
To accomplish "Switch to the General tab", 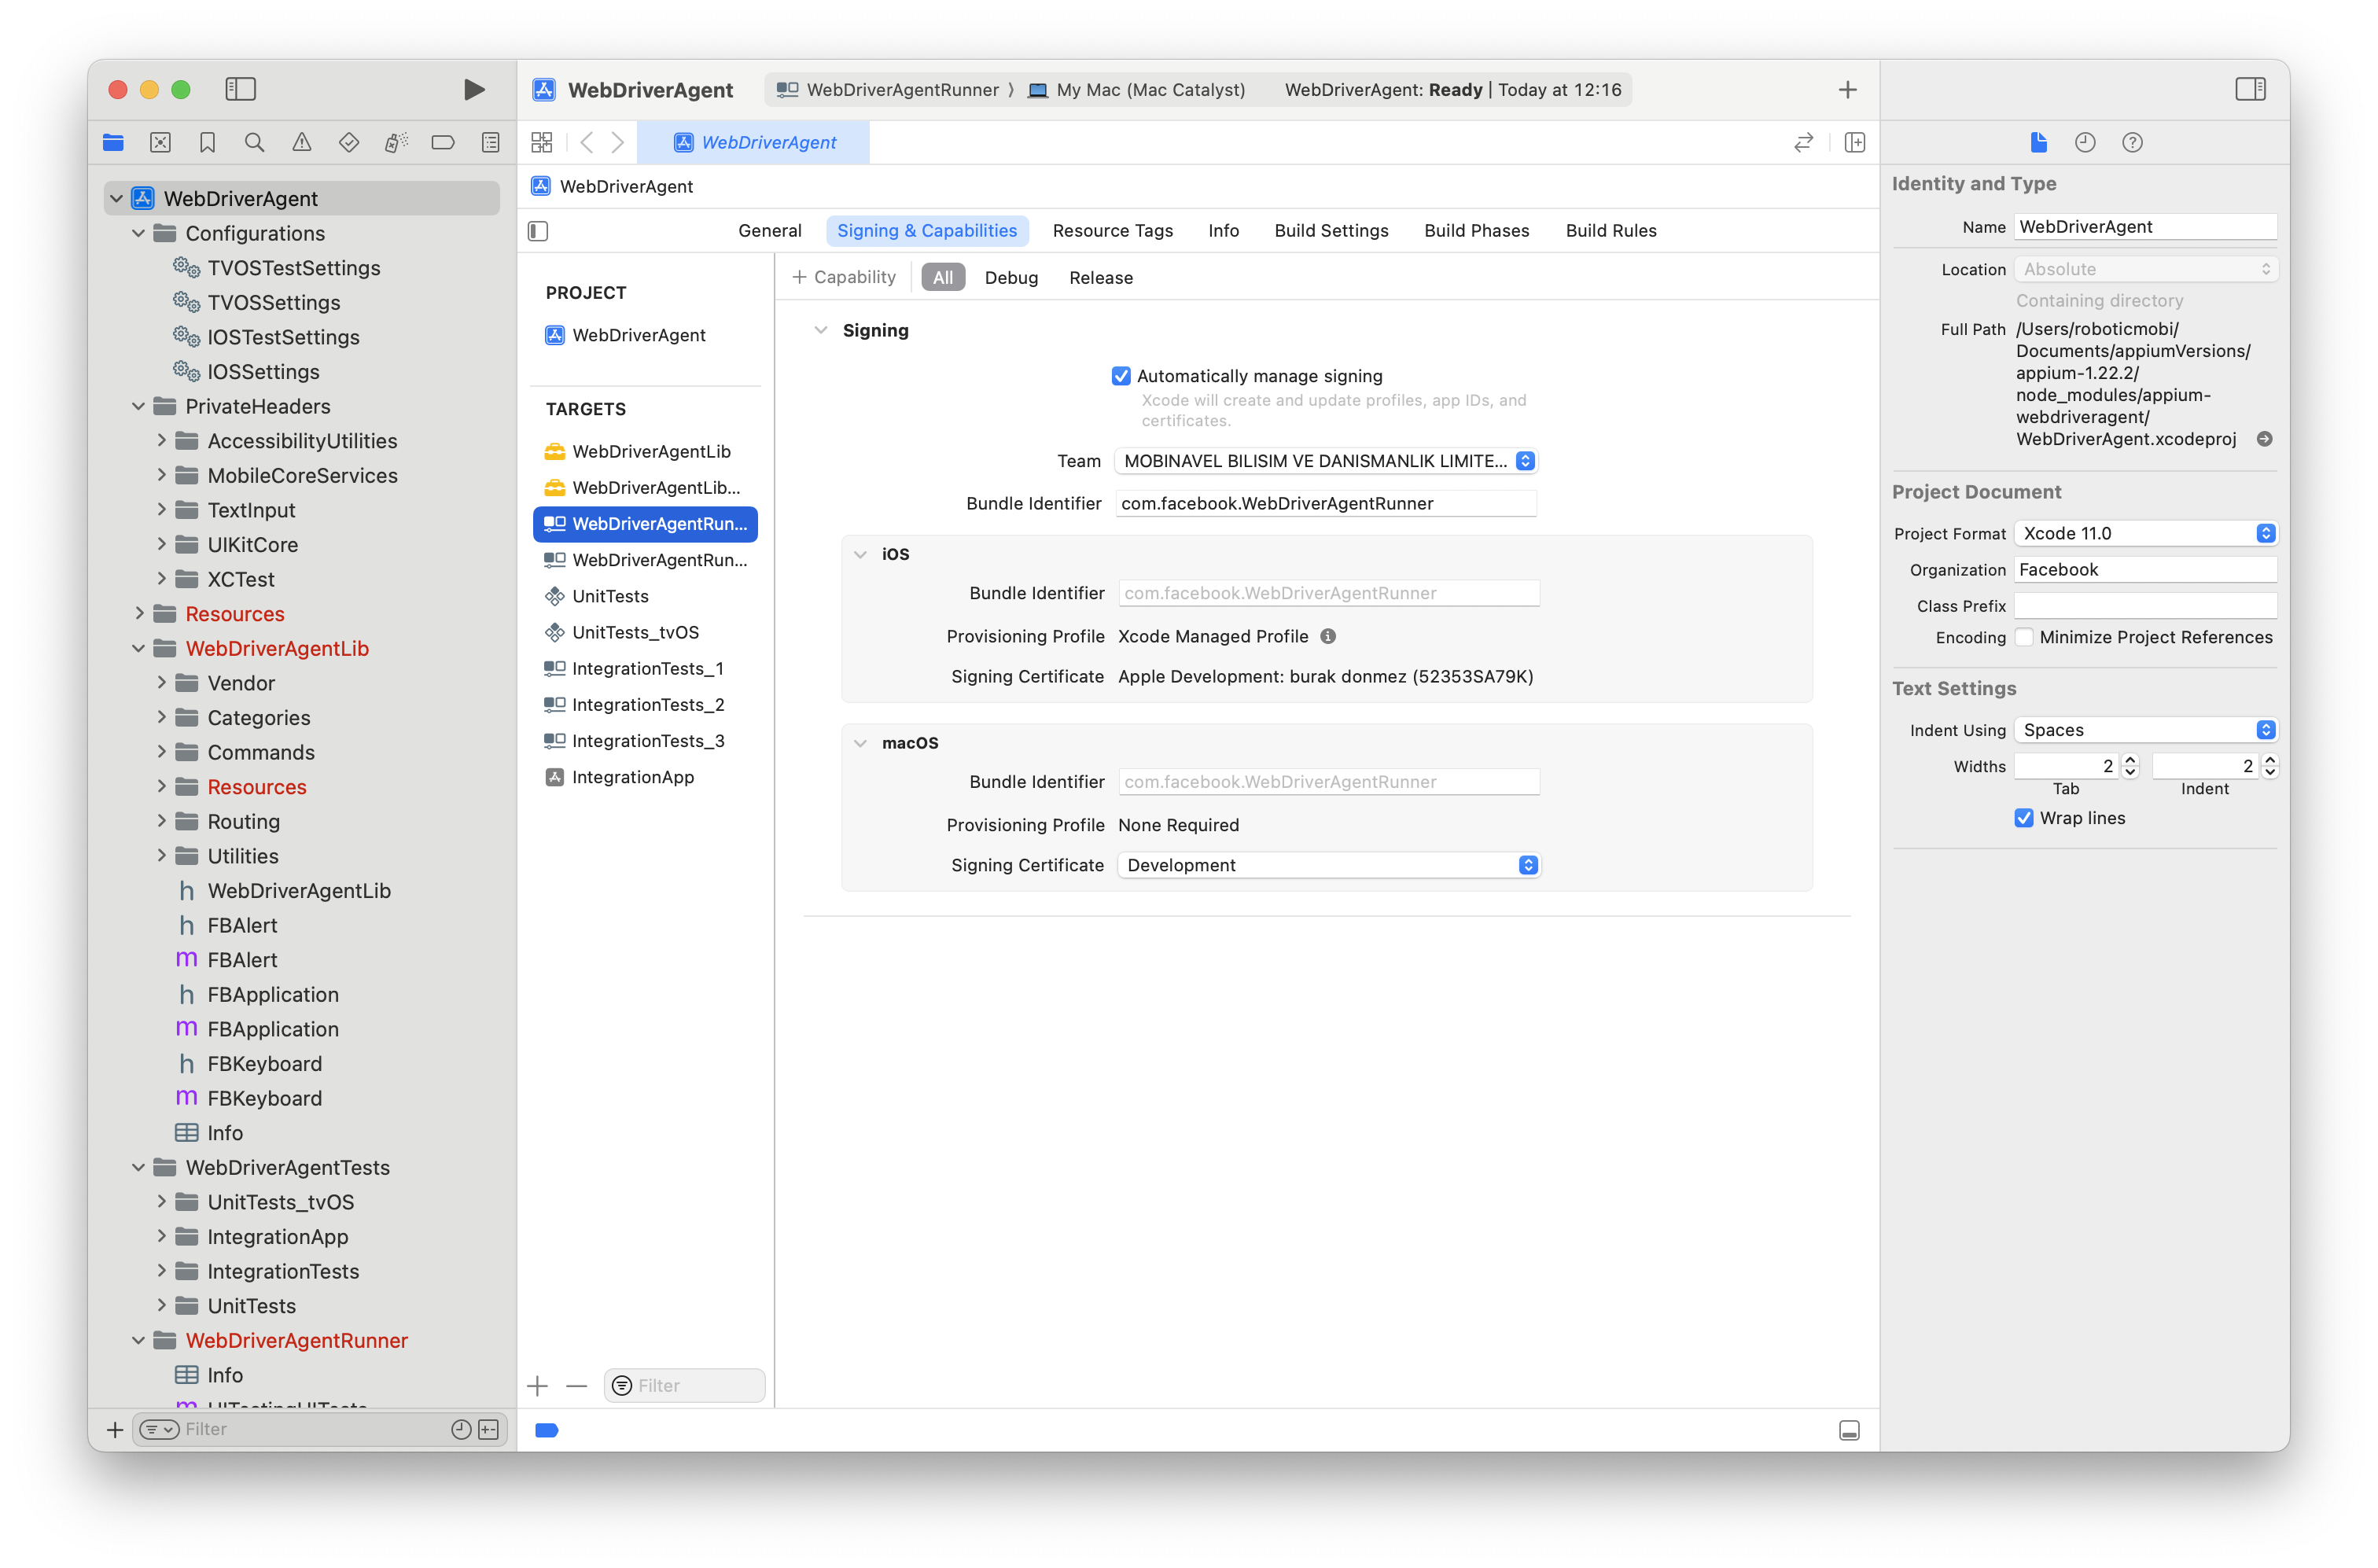I will (769, 231).
